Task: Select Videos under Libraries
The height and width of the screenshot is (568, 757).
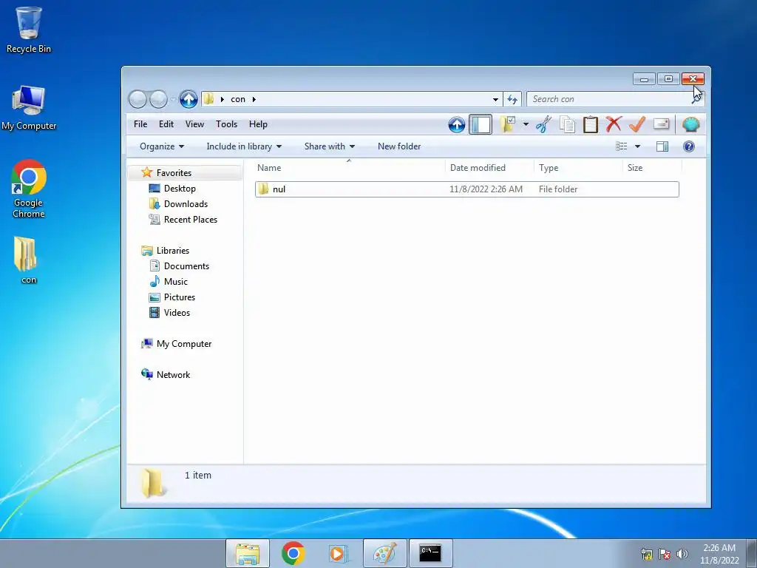Action: [x=177, y=313]
